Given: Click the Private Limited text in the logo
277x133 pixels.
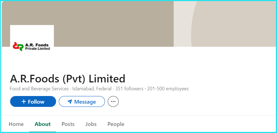Looking at the screenshot, I should point(38,49).
